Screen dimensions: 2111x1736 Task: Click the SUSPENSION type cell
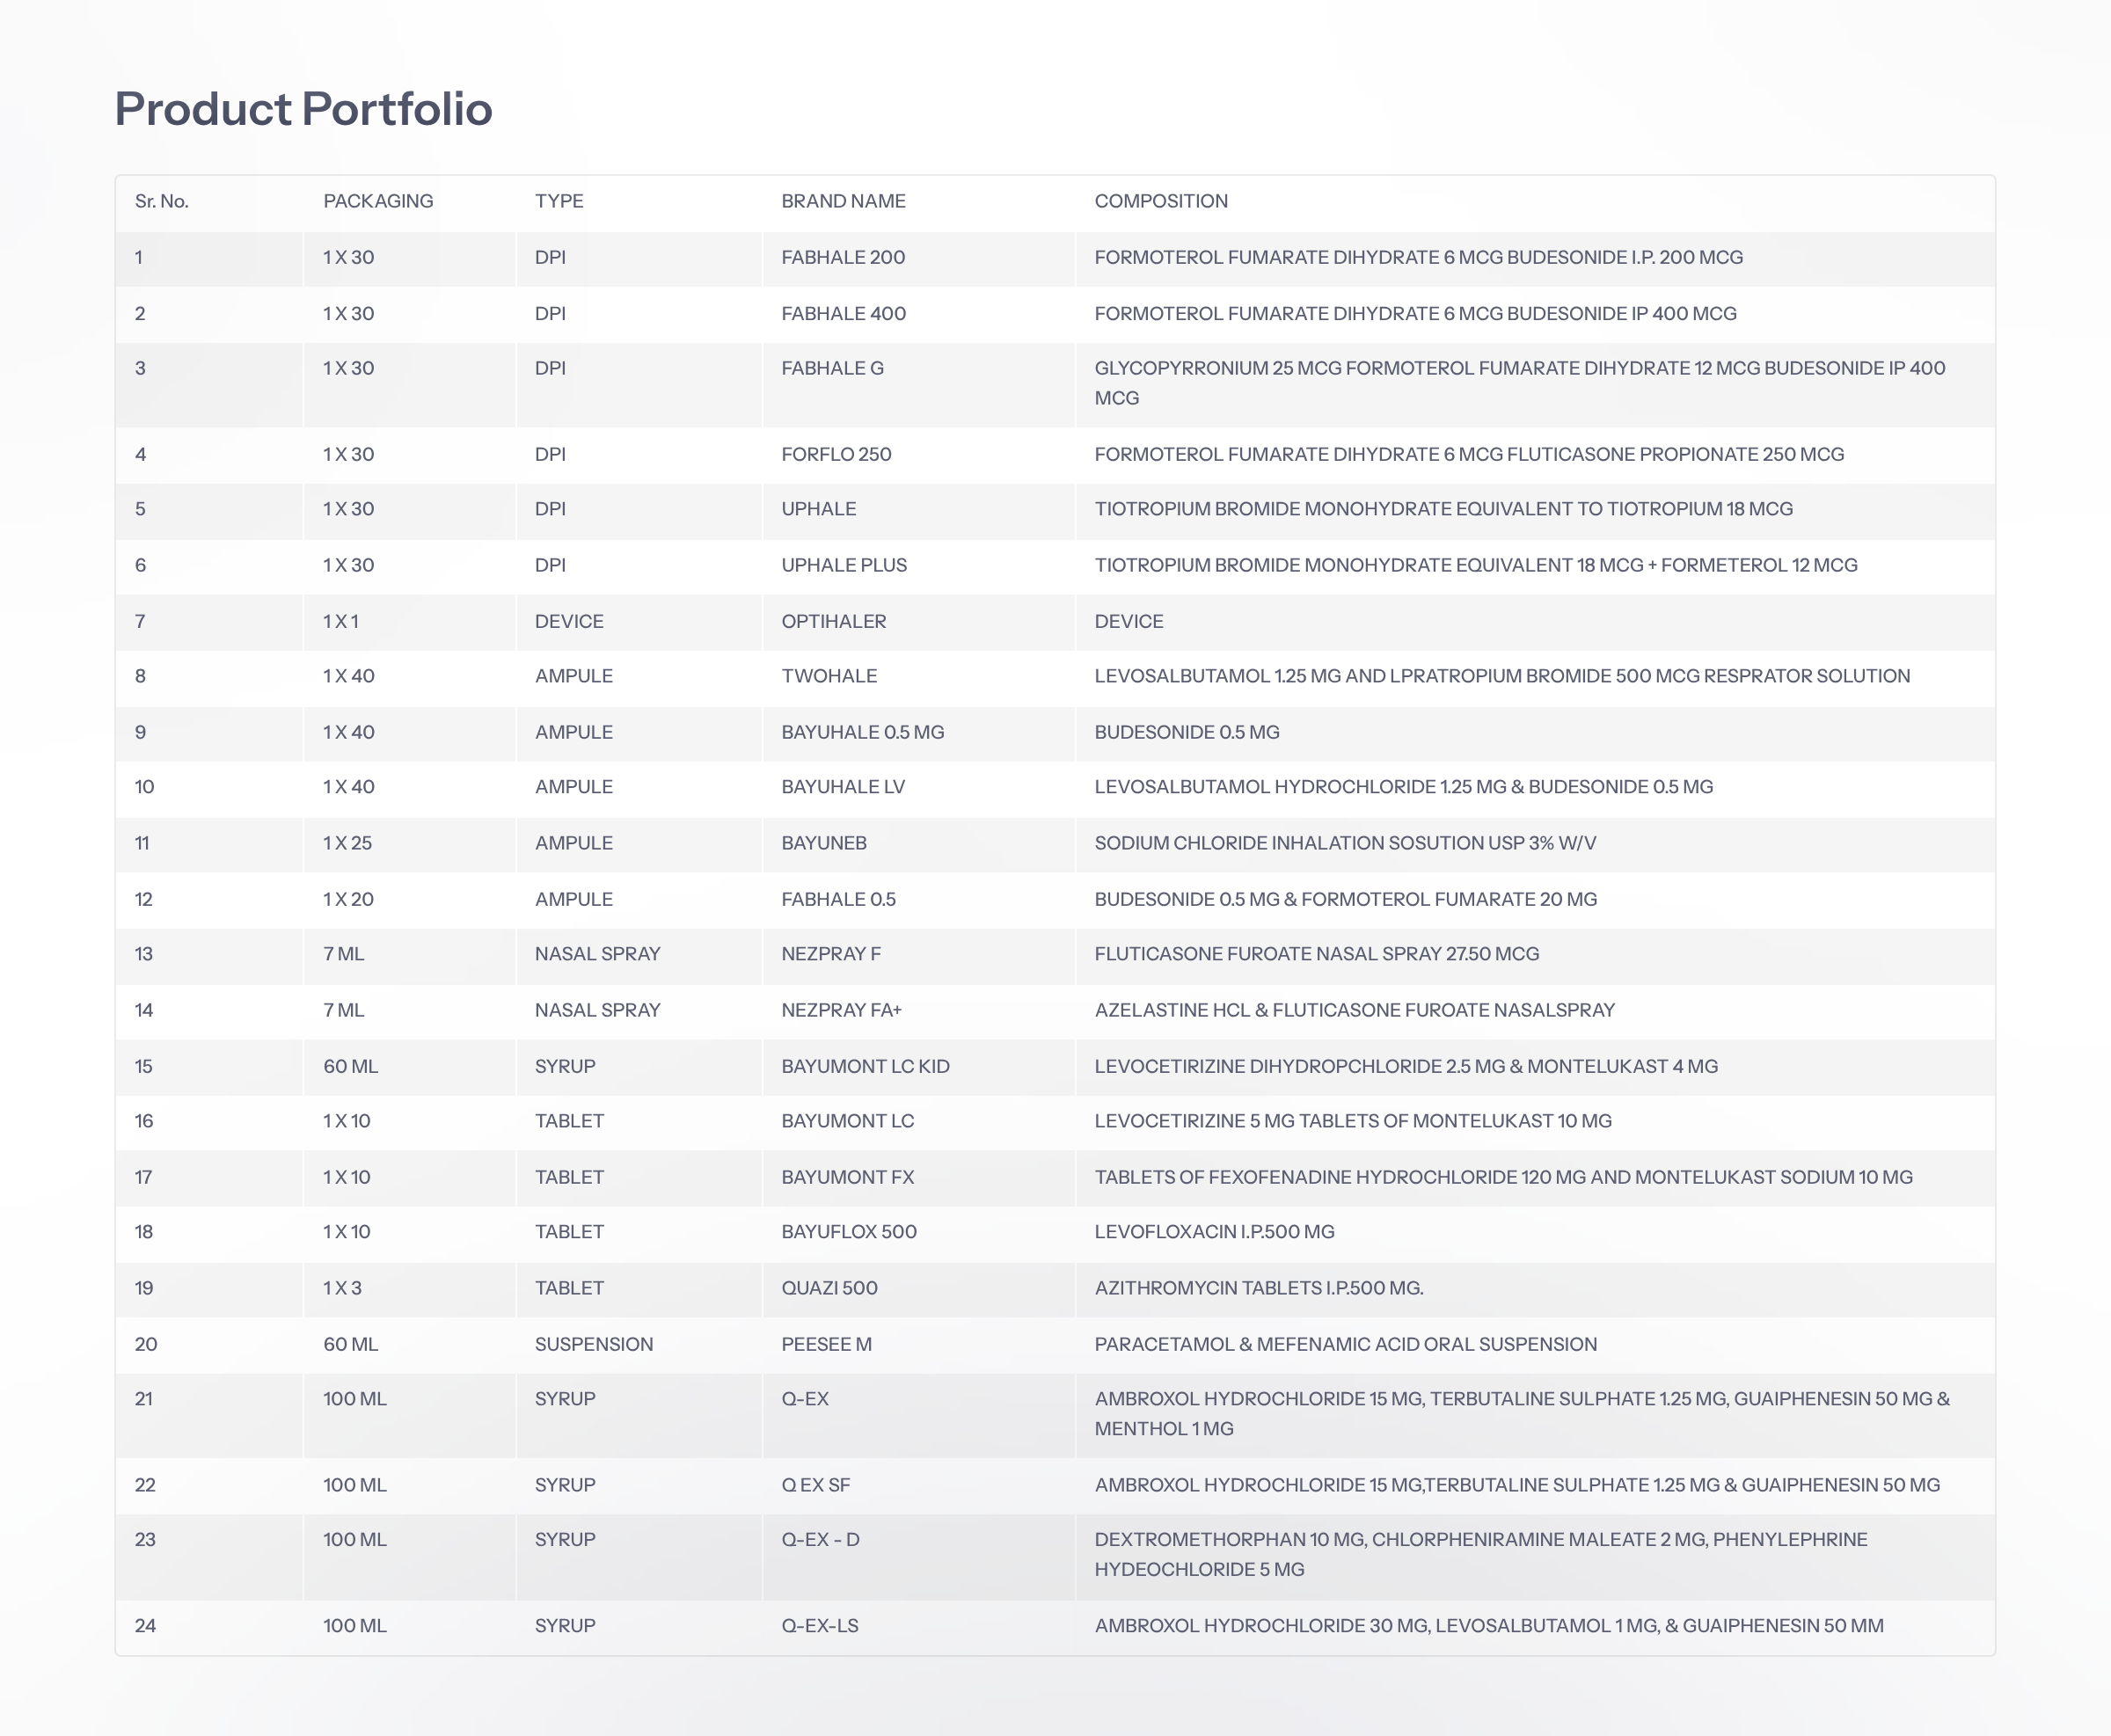coord(594,1344)
